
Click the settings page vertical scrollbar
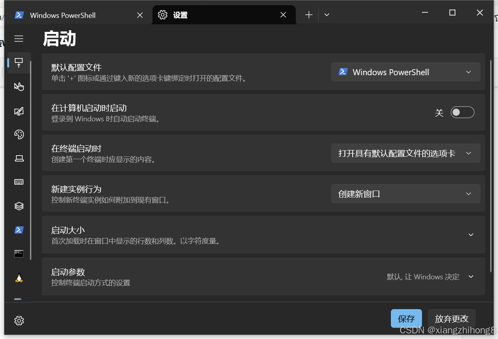coord(490,165)
